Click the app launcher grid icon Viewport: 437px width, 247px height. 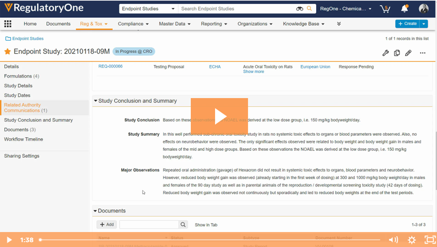8,24
